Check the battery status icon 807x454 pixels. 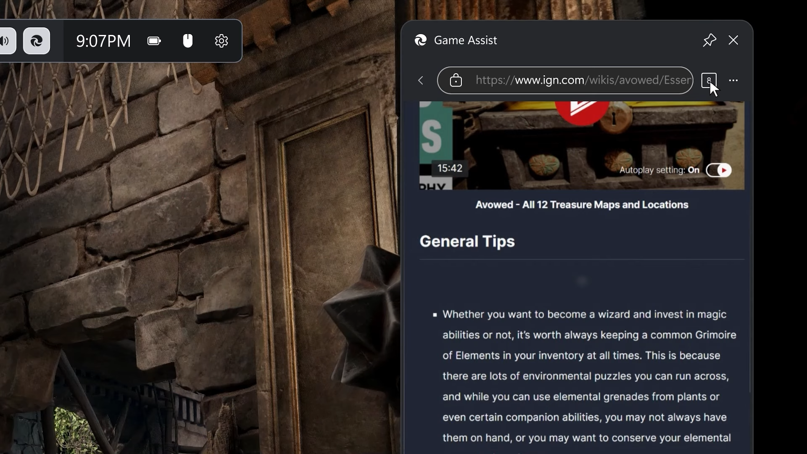tap(154, 41)
